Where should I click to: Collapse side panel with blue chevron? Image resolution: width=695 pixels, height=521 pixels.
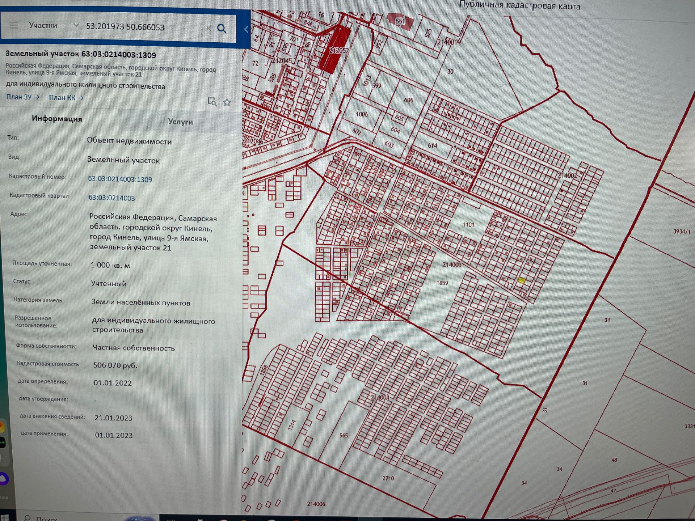[247, 29]
